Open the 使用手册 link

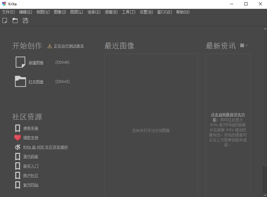click(31, 128)
